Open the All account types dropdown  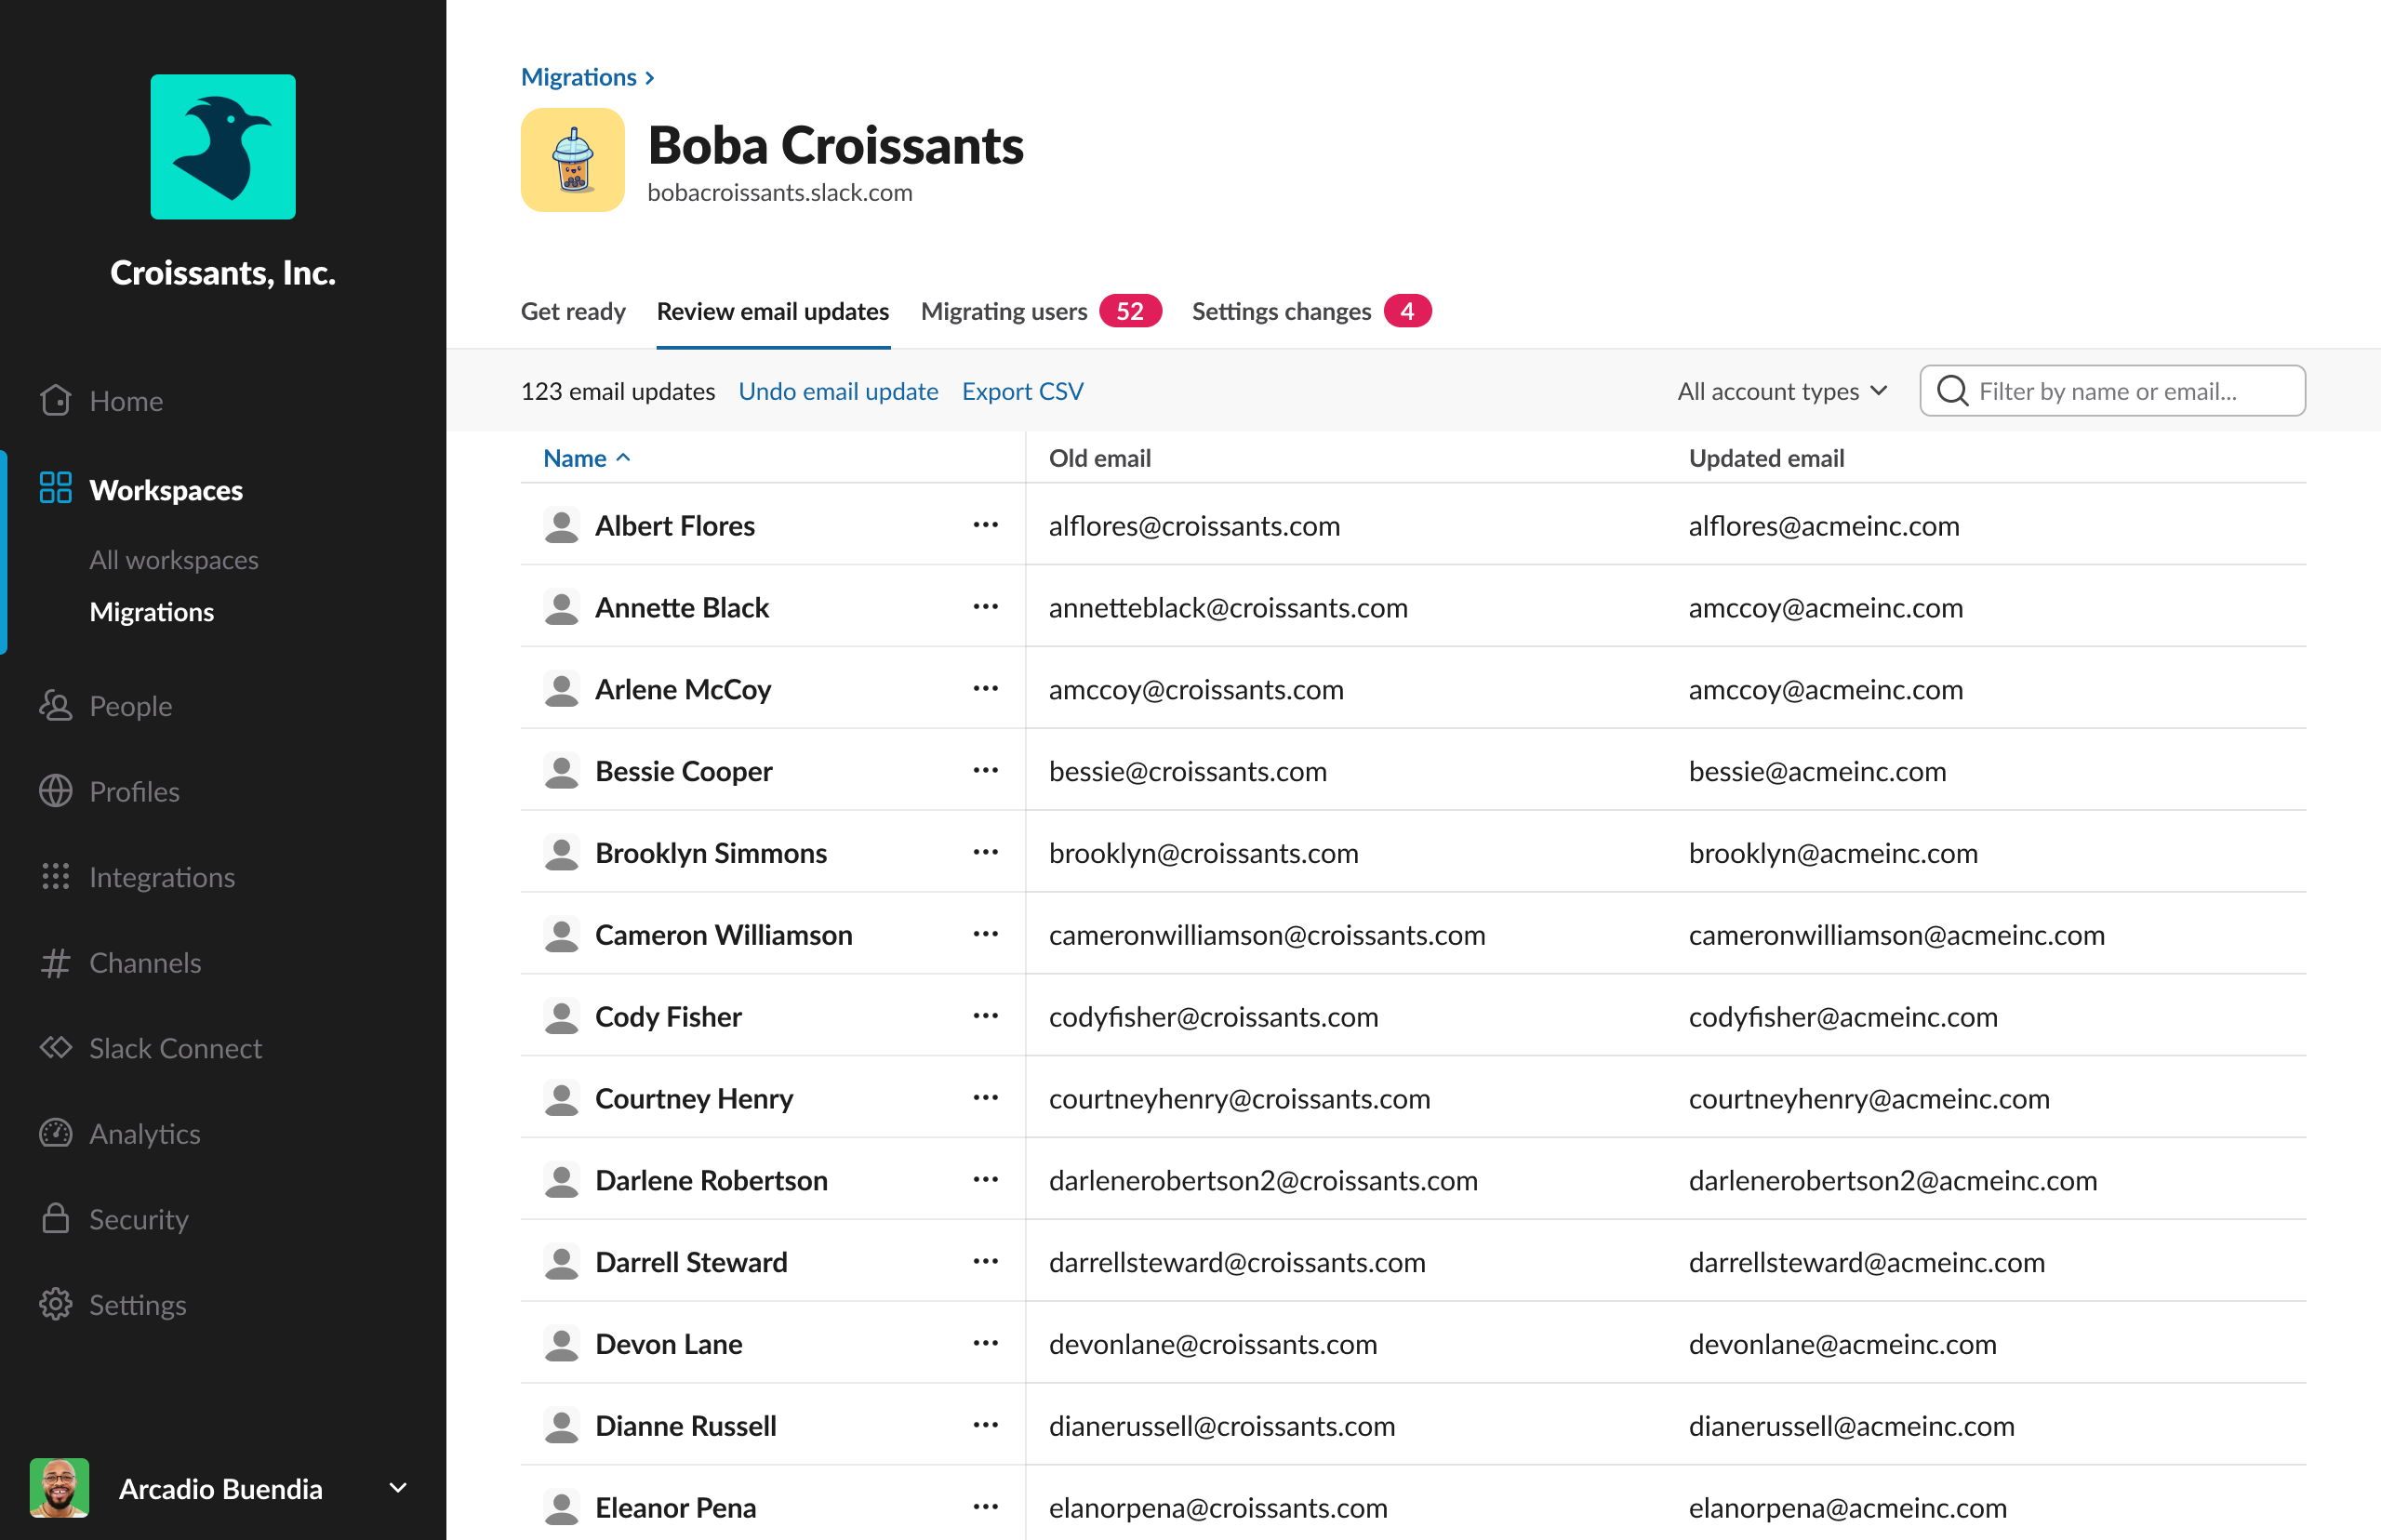(1782, 391)
